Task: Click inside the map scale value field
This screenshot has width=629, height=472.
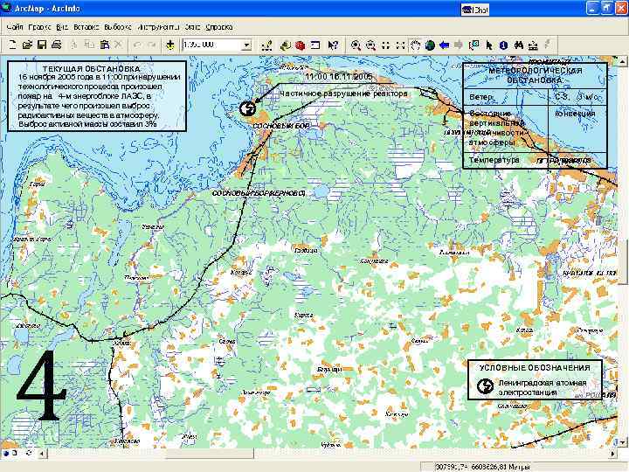Action: coord(211,45)
